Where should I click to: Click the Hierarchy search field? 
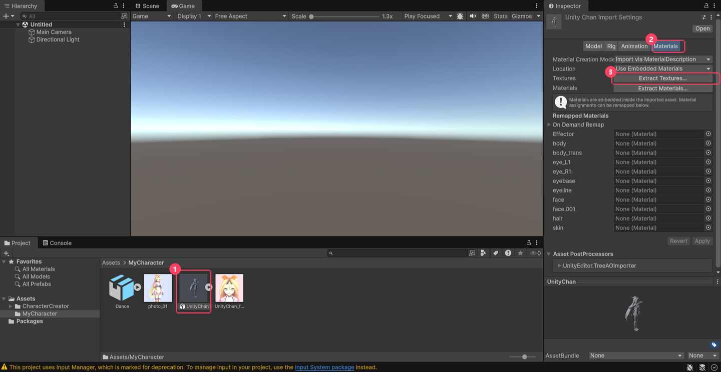pos(74,16)
